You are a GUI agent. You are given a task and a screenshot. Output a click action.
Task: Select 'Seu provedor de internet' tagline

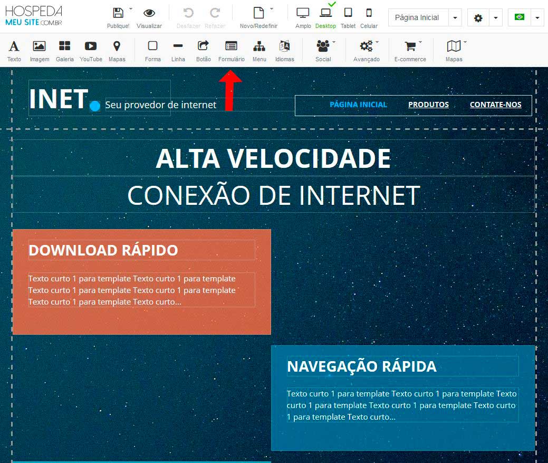click(x=161, y=105)
